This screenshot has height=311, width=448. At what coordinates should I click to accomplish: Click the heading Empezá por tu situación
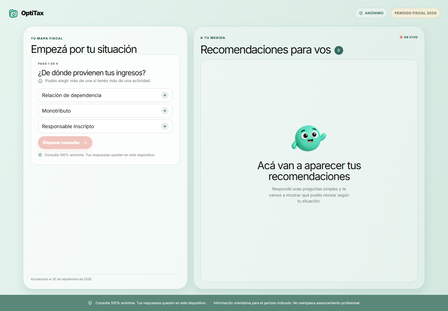point(84,49)
